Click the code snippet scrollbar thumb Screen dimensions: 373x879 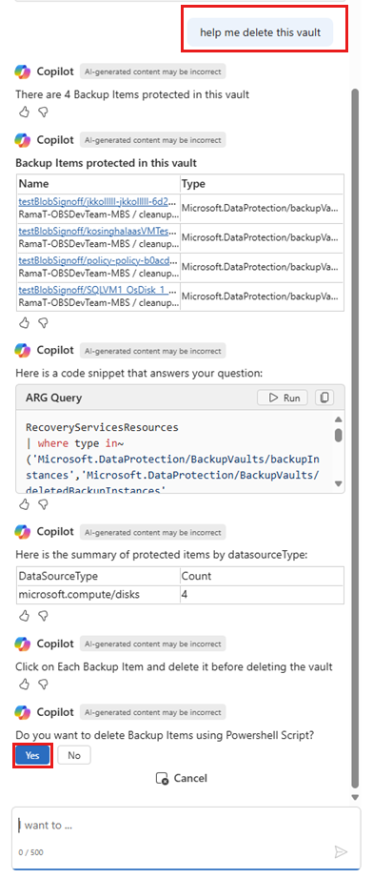[x=339, y=435]
